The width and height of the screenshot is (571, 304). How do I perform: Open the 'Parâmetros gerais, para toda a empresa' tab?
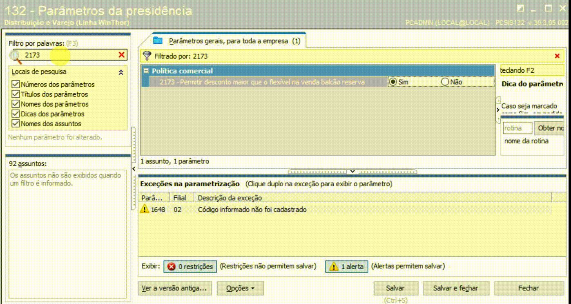[x=229, y=41]
